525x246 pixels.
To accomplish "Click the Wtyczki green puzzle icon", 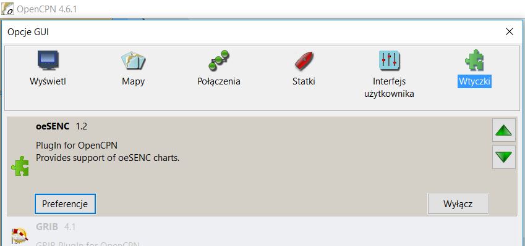I will click(474, 61).
